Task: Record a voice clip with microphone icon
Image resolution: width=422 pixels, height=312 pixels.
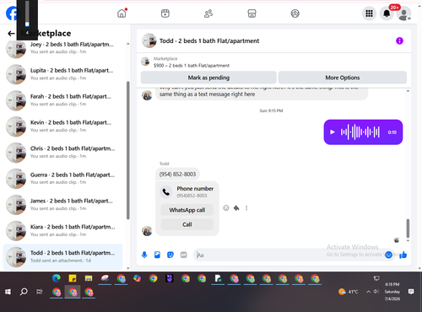Action: click(x=144, y=255)
